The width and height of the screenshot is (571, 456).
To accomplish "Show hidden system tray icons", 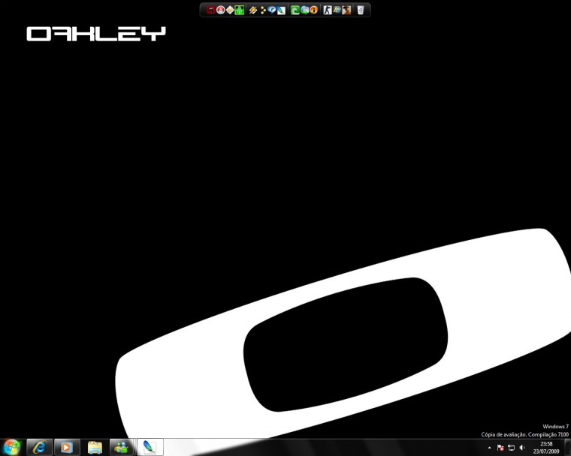I will point(489,448).
